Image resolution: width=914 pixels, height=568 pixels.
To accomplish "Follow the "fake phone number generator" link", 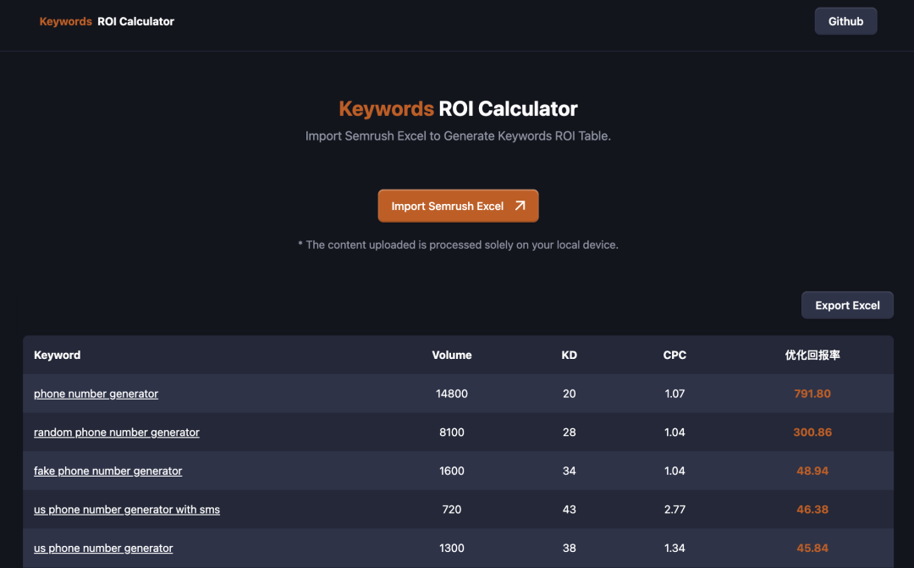I will 107,471.
